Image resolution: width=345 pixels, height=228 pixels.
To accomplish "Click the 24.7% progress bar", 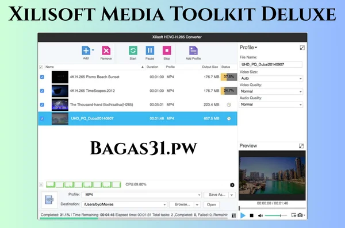I will pos(229,91).
